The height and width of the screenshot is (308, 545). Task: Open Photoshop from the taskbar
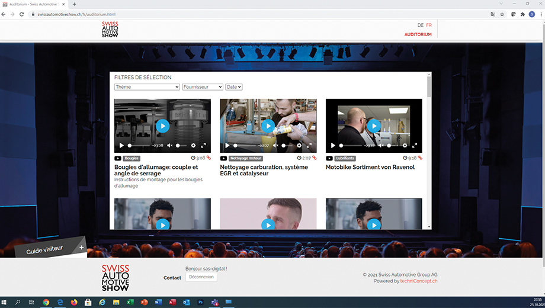[x=201, y=302]
